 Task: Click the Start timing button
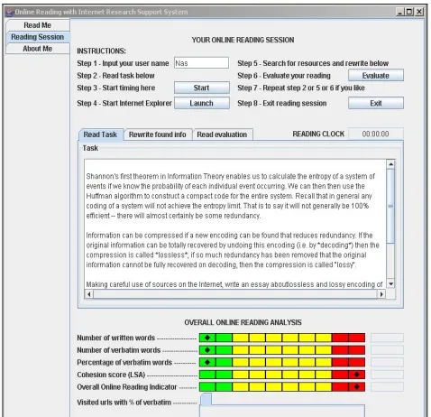point(202,88)
